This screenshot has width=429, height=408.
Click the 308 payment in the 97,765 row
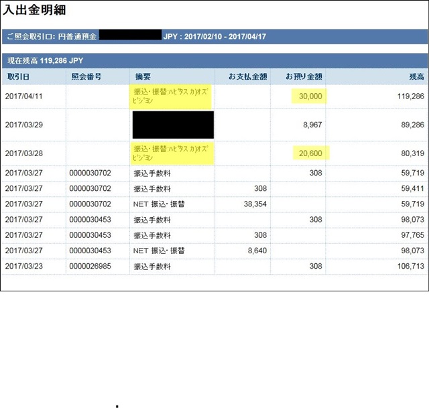[x=261, y=235]
